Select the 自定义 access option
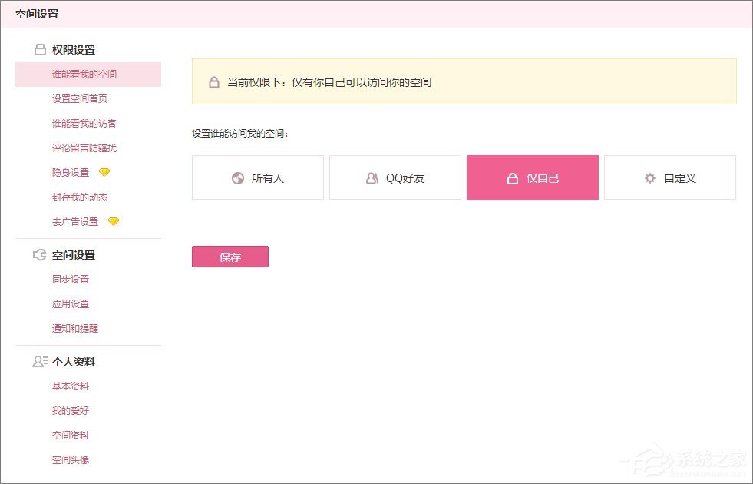This screenshot has width=753, height=484. click(670, 177)
